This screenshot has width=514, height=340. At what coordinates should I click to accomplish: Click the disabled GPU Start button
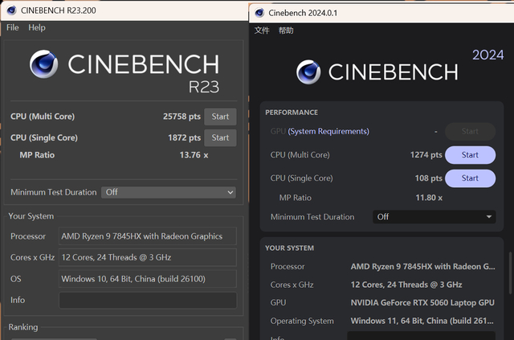[470, 131]
